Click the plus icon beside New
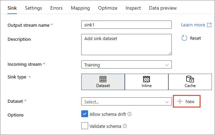 [180, 101]
